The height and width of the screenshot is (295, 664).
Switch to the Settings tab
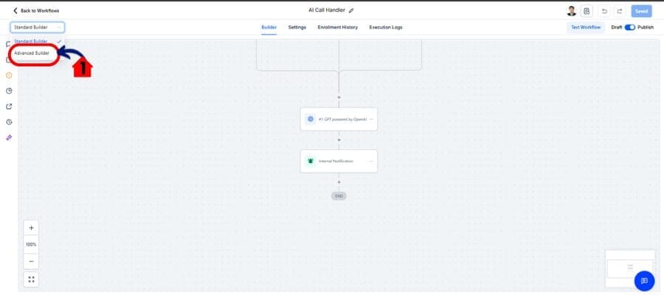(297, 27)
